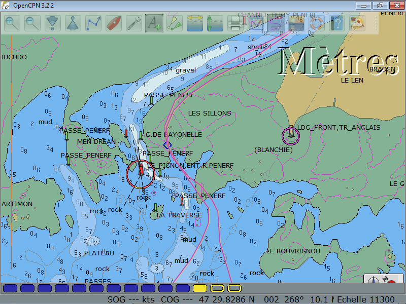Enable Auto Follow red boat icon
The height and width of the screenshot is (304, 406).
coord(114,23)
